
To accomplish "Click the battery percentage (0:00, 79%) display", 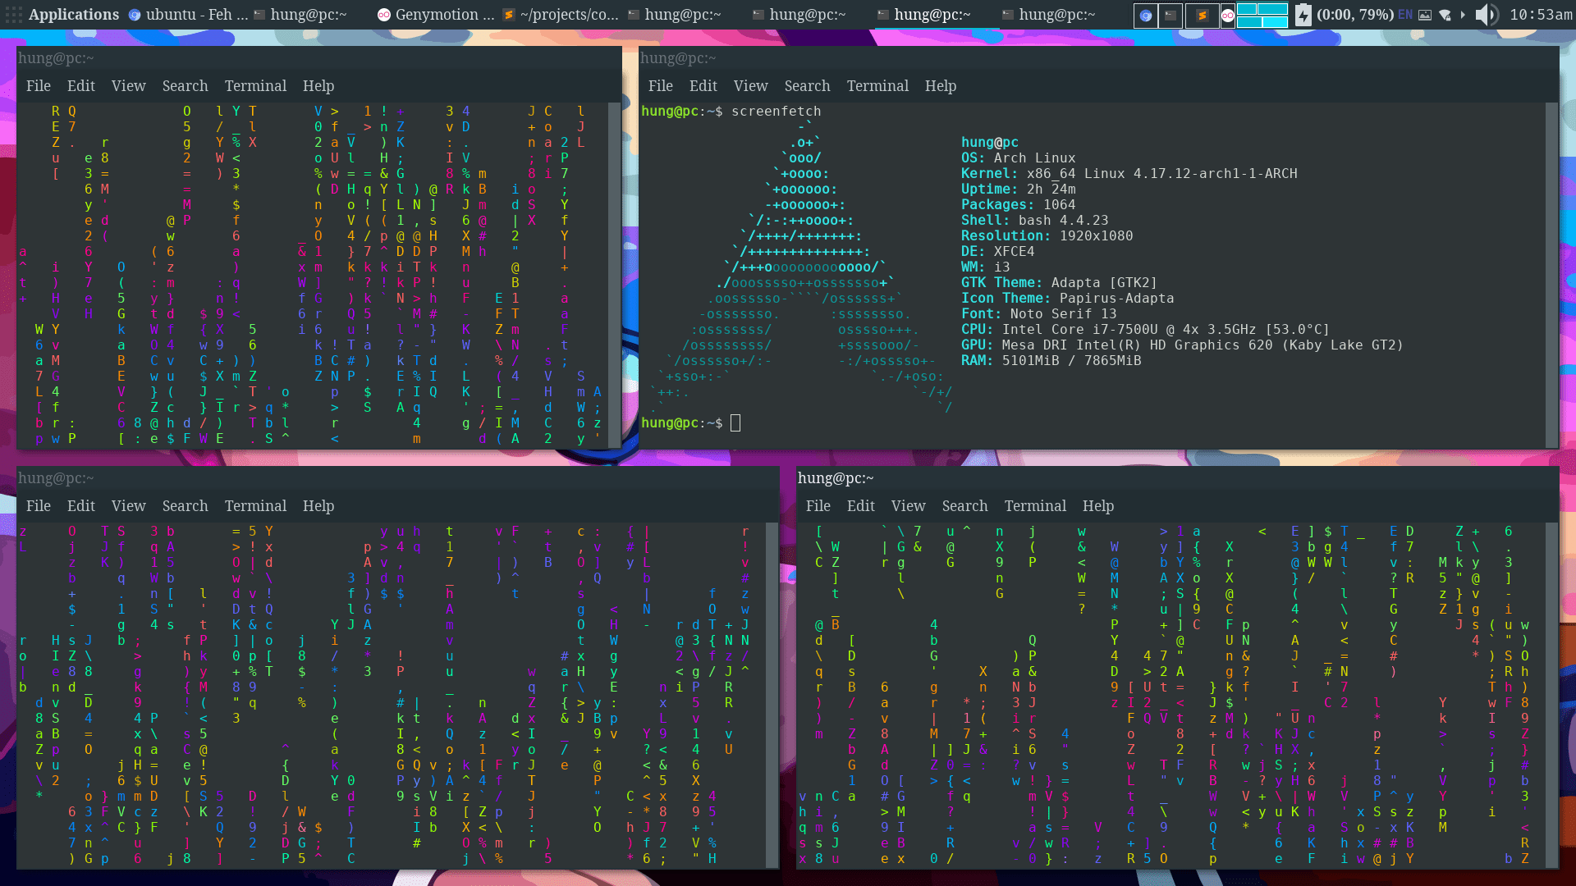I will coord(1355,15).
